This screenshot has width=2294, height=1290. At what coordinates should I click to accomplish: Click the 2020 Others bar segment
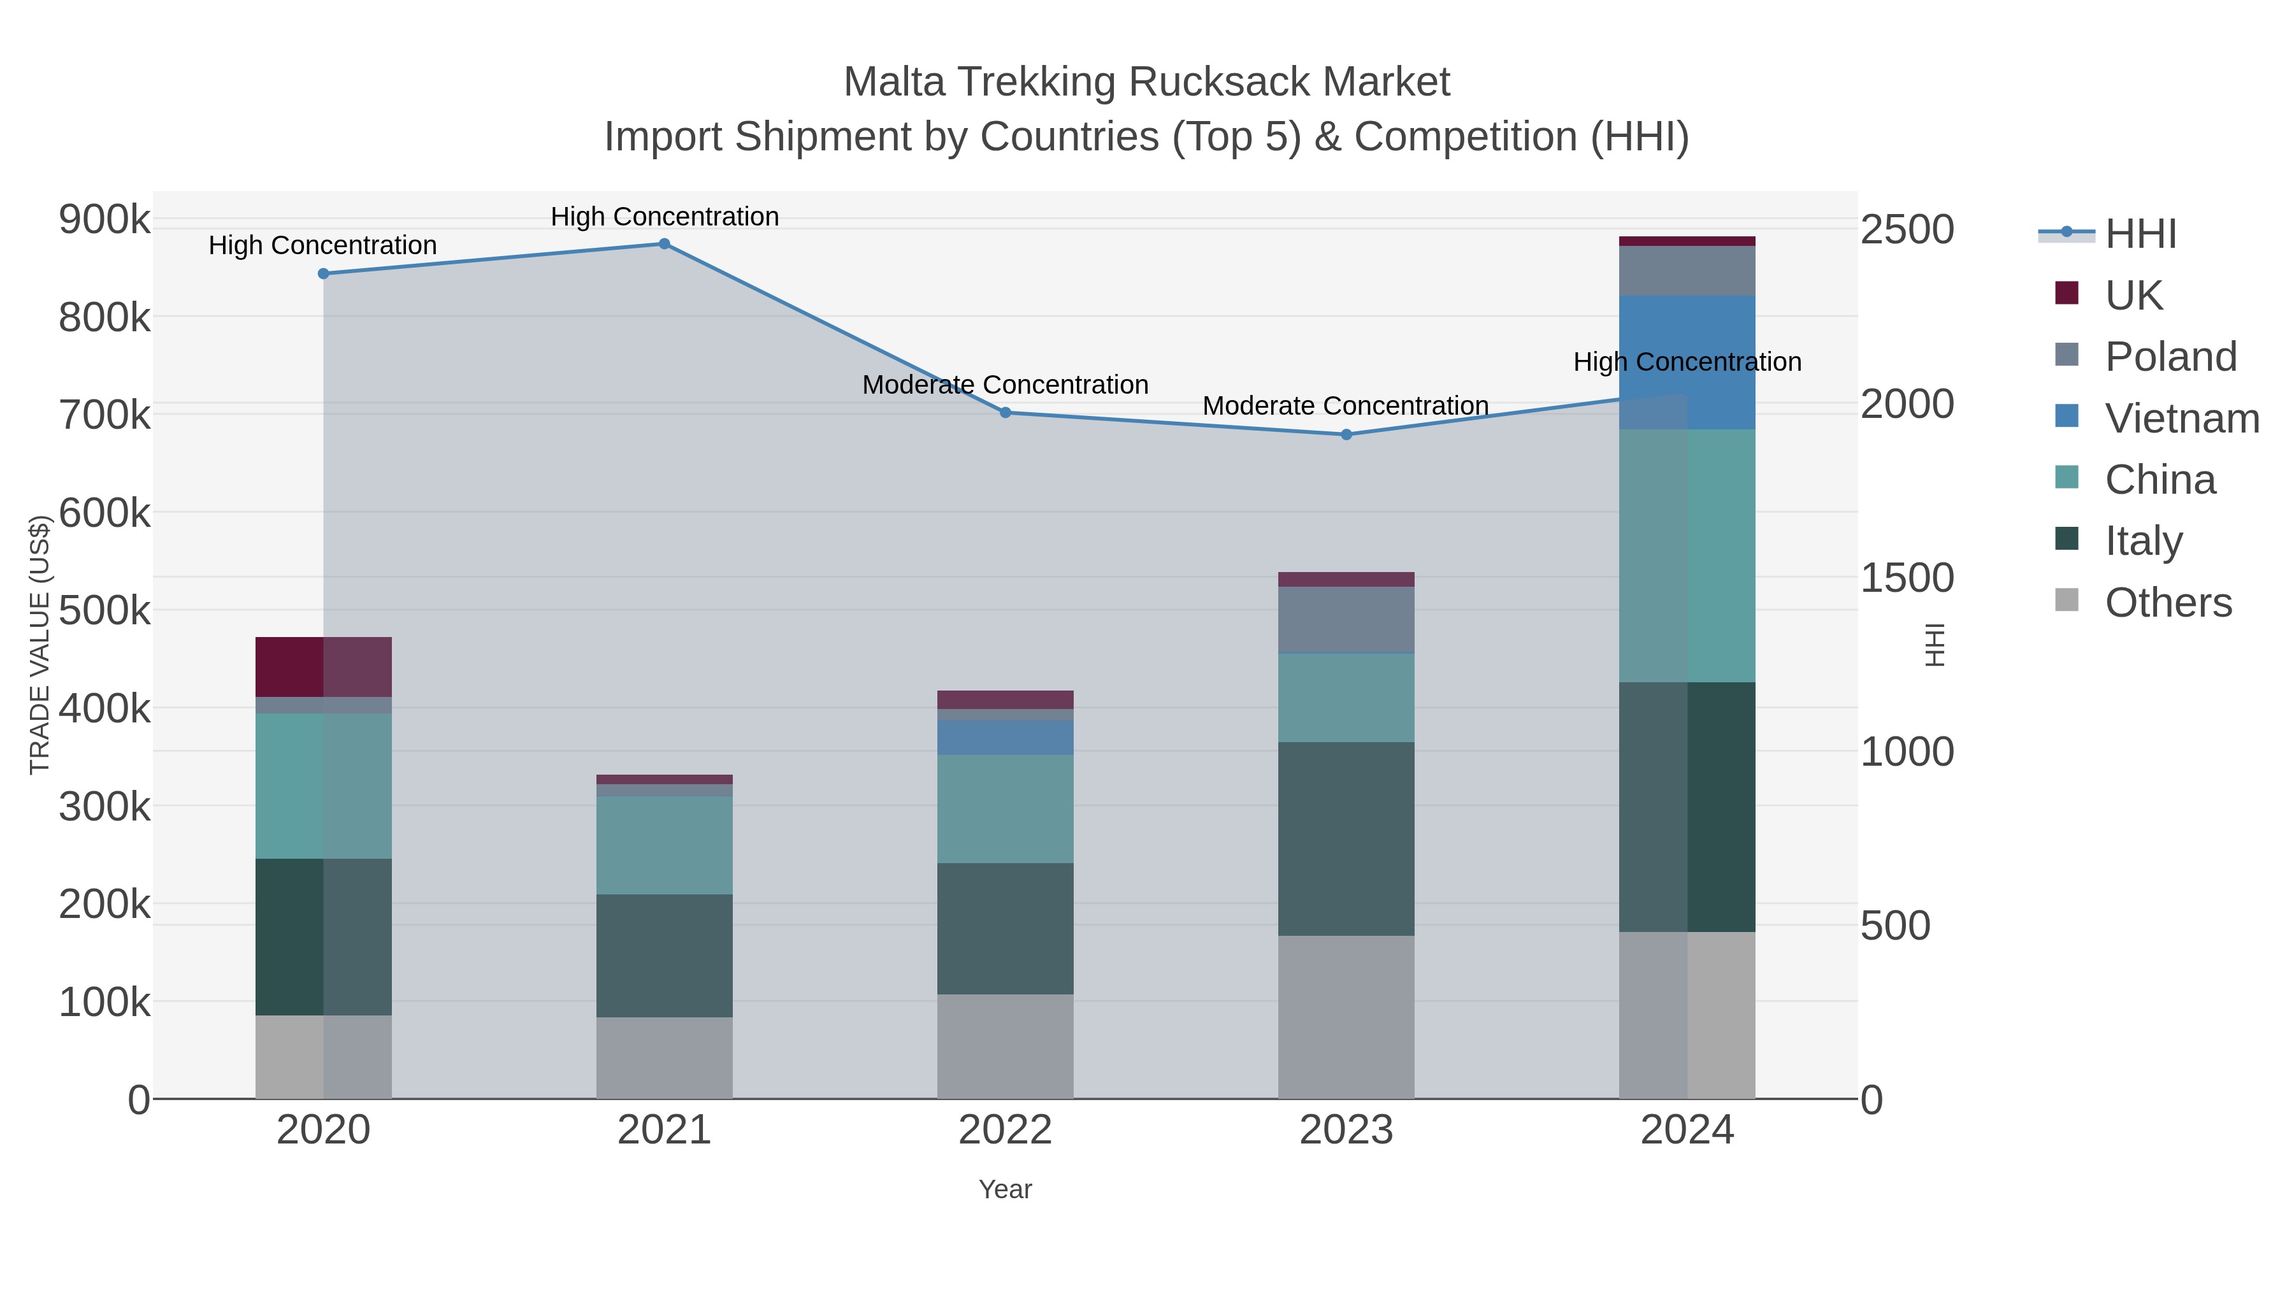click(x=323, y=1057)
